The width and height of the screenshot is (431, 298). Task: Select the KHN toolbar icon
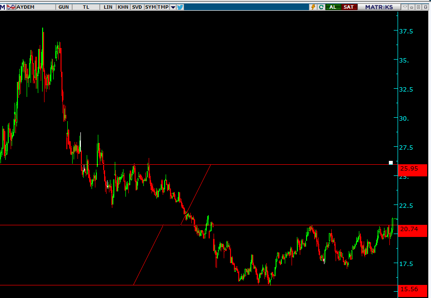pyautogui.click(x=122, y=7)
